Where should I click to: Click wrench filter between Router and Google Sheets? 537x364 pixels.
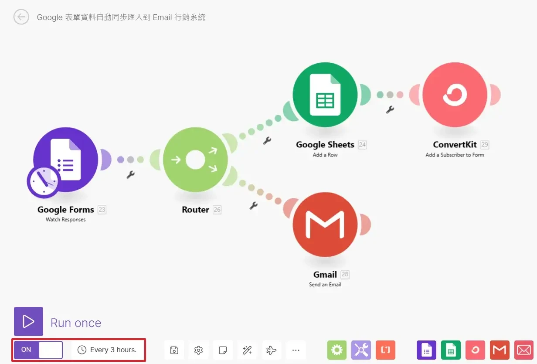point(267,140)
